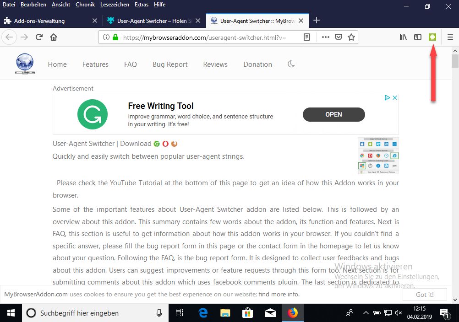Save page to Pocket
The image size is (459, 322).
tap(339, 37)
